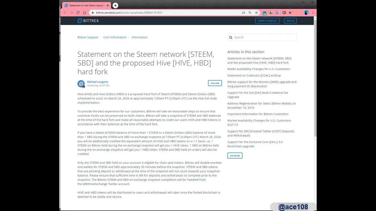Open the Michael Longoria author link

pos(98,82)
